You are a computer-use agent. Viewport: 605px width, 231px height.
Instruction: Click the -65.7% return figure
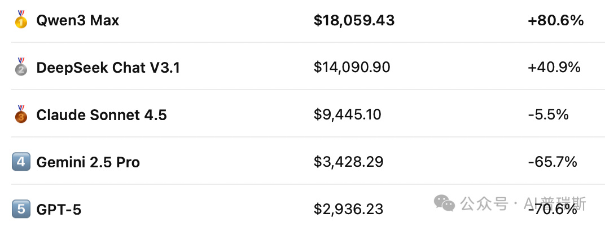(553, 162)
